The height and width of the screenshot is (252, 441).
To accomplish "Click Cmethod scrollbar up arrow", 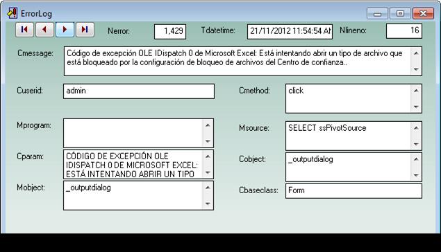I will click(x=416, y=91).
